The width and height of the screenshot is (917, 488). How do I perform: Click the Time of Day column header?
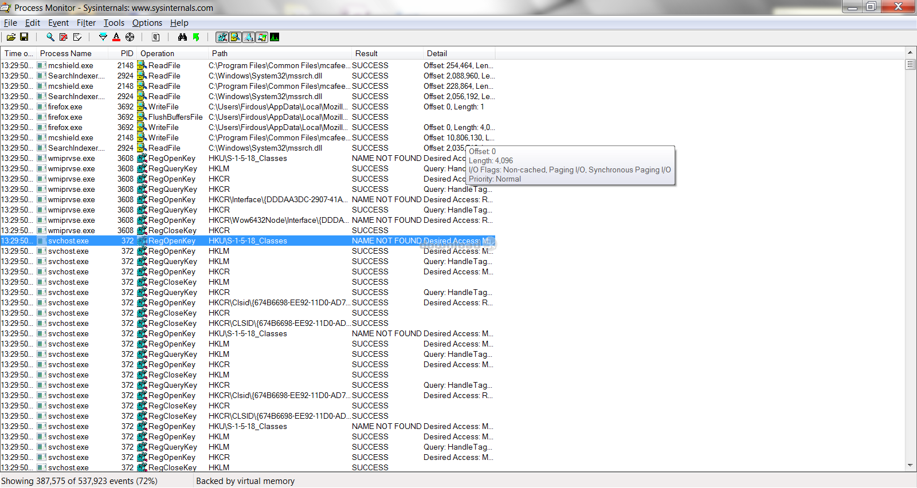(x=18, y=53)
